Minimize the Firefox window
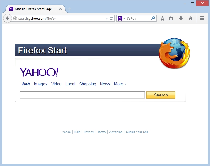This screenshot has height=166, width=210. click(x=185, y=3)
